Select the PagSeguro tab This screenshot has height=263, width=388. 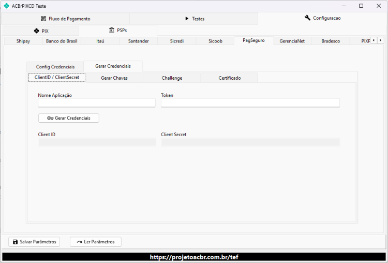tap(253, 40)
